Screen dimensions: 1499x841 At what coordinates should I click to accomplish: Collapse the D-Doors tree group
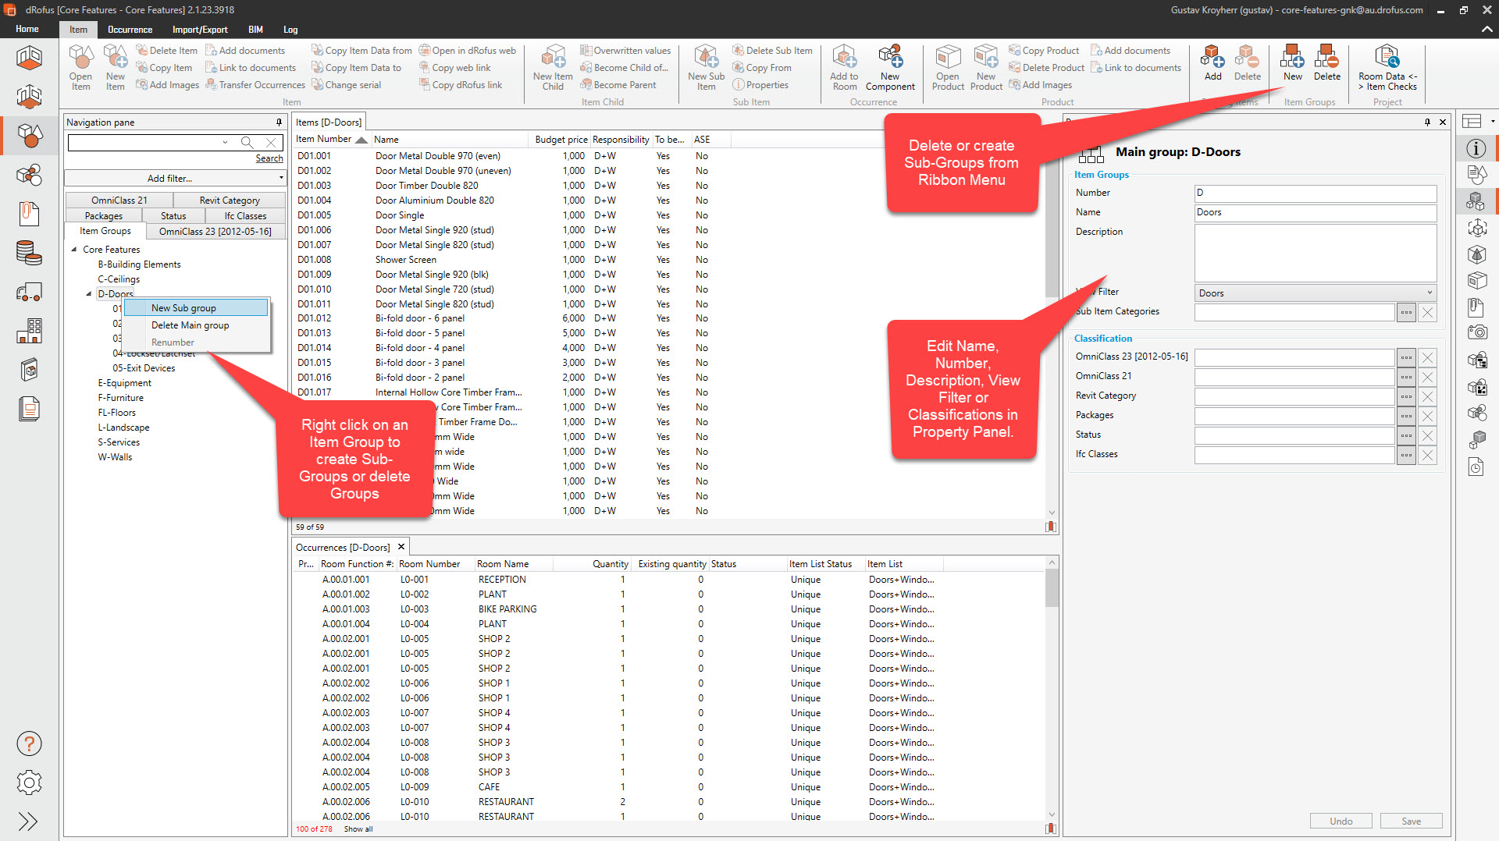[x=88, y=293]
